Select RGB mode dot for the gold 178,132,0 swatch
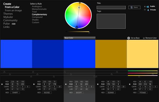The image size is (159, 102). [98, 84]
